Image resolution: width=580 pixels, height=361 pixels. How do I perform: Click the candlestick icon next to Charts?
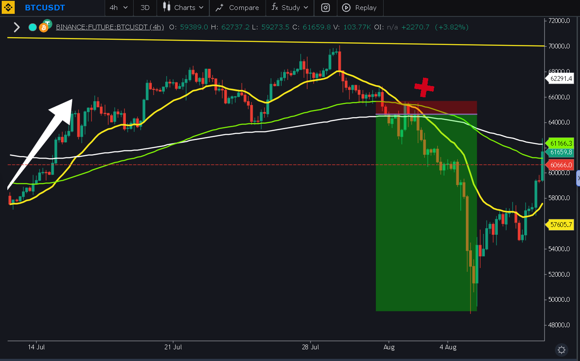(167, 7)
